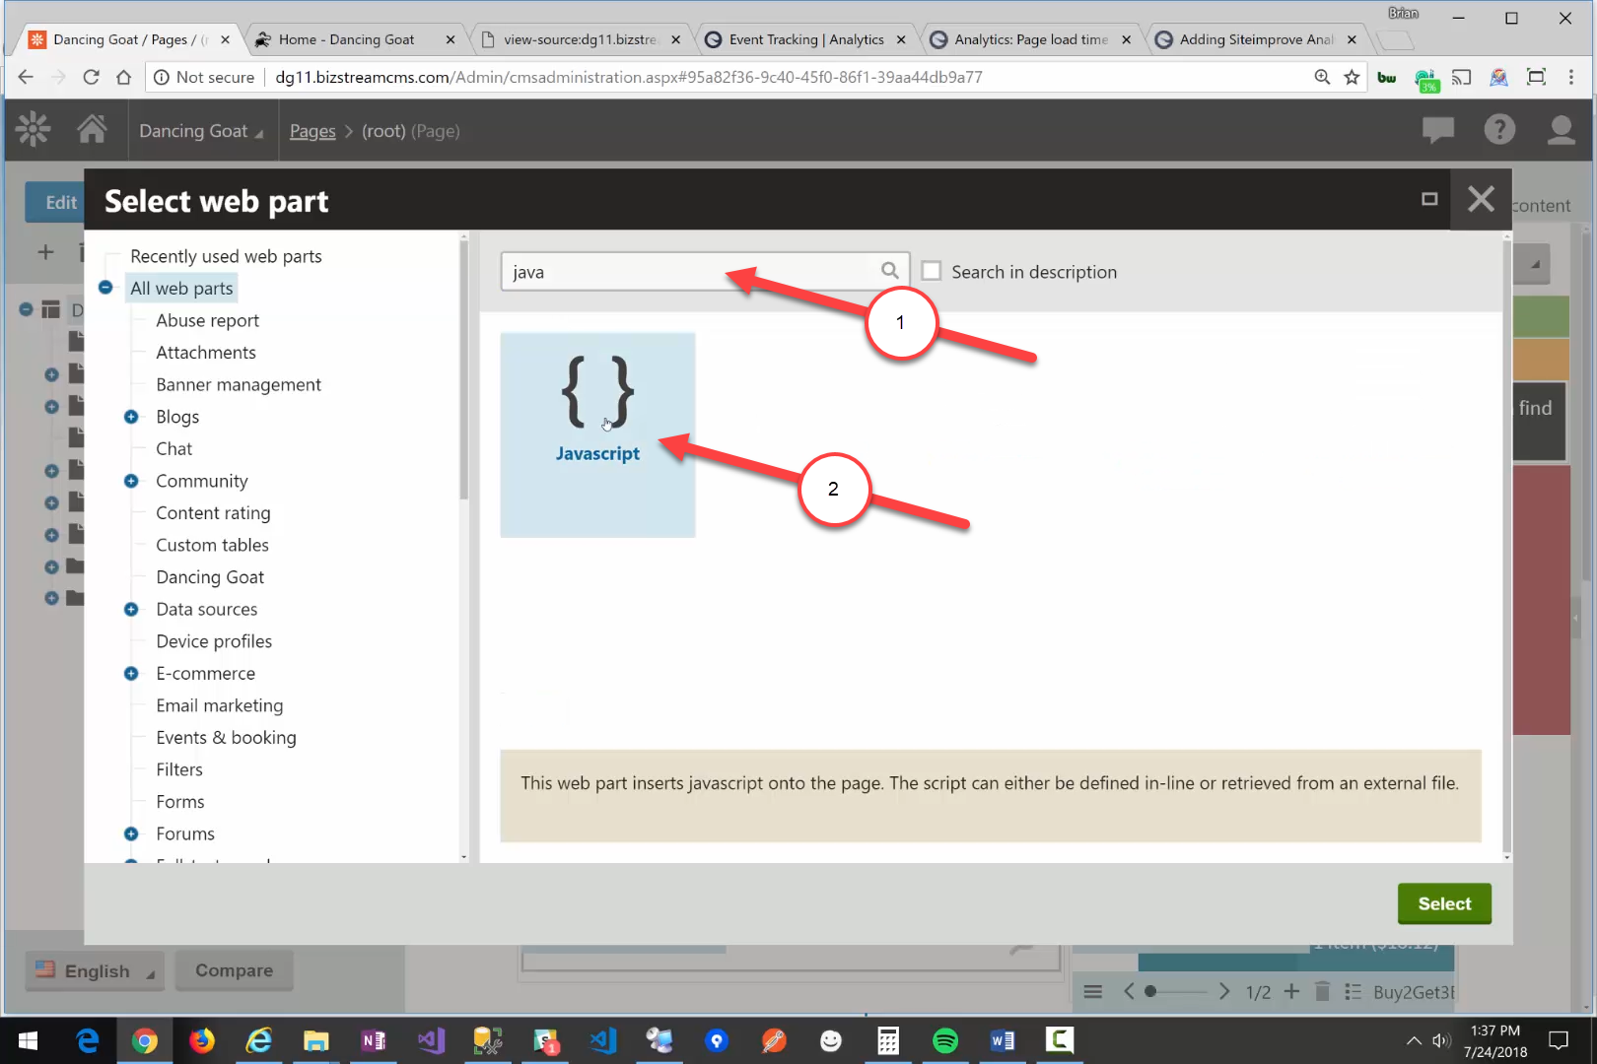Click the page slider near the 1/2 indicator
The width and height of the screenshot is (1597, 1064).
click(x=1151, y=991)
